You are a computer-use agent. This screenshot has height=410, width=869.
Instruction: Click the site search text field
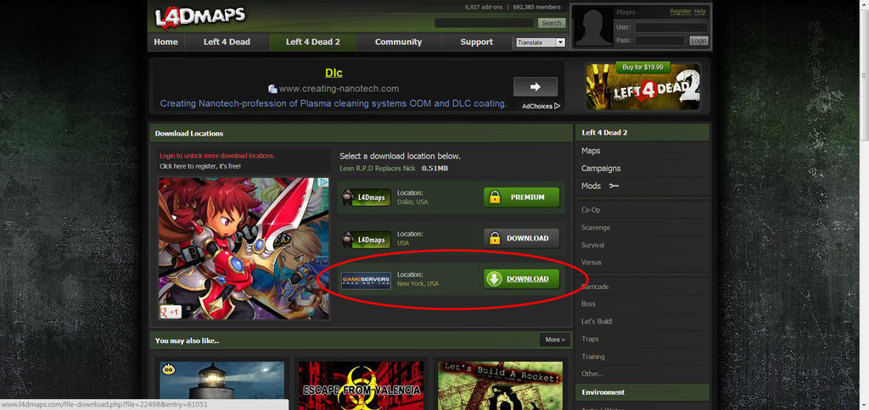484,23
